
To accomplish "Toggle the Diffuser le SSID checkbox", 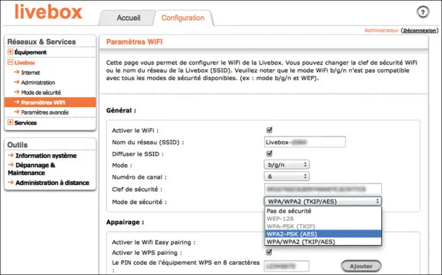I will [x=269, y=154].
